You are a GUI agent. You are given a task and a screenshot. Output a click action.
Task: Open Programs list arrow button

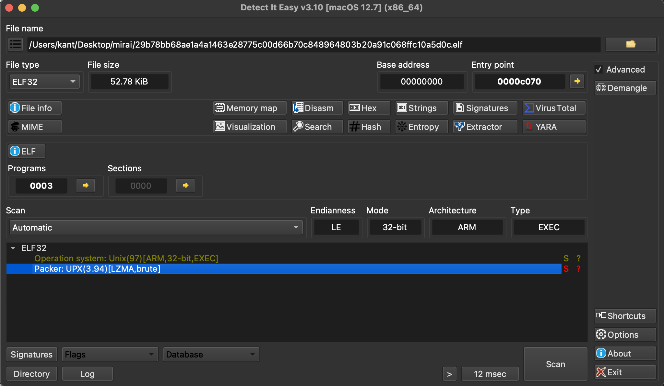click(x=86, y=186)
